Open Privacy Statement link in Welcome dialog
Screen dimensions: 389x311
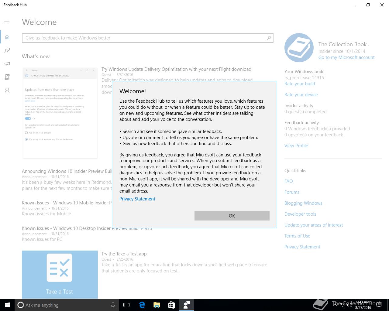point(137,199)
